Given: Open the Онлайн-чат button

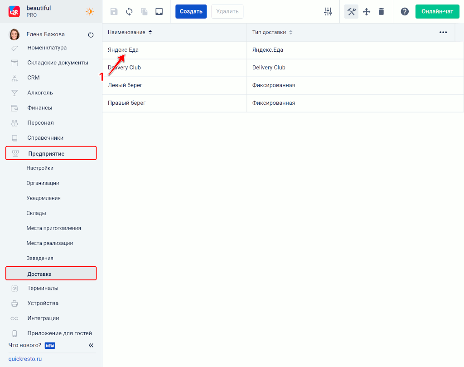Looking at the screenshot, I should [x=437, y=11].
